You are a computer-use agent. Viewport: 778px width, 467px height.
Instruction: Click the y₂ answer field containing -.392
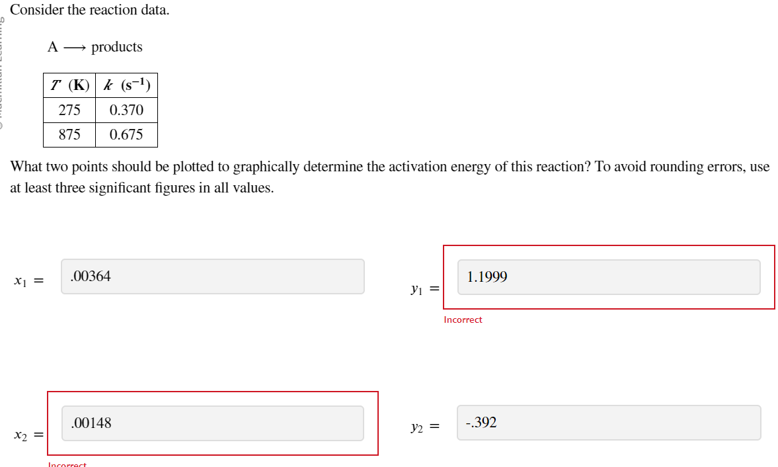point(608,423)
